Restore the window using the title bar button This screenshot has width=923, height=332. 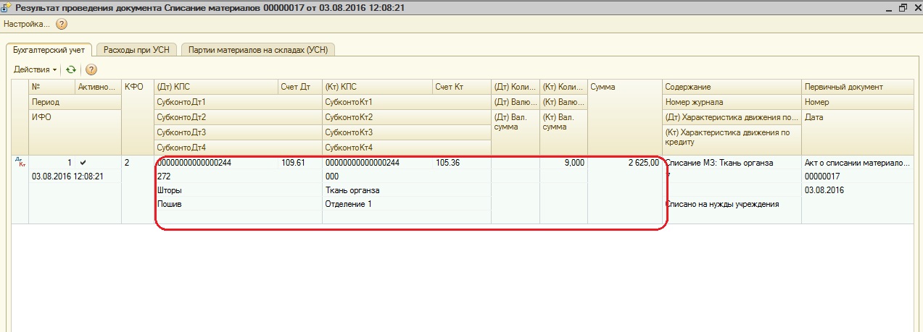click(x=903, y=7)
